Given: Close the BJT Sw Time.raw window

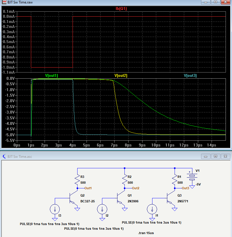Looking at the screenshot, I should [226, 2].
